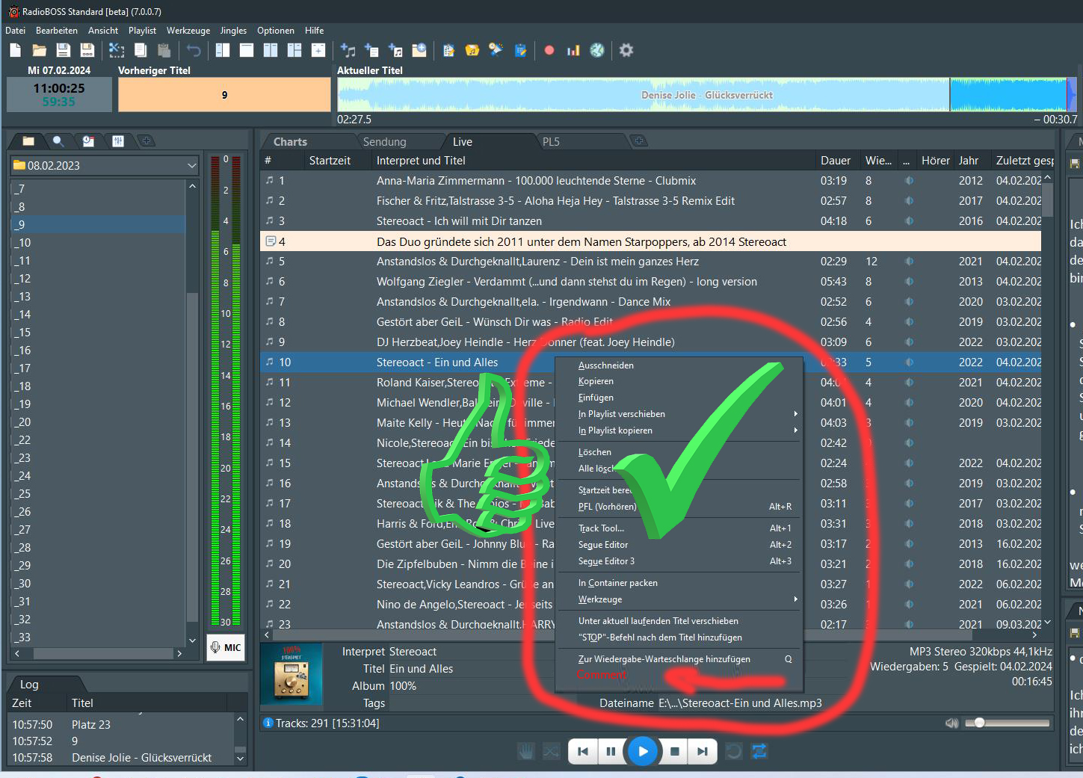Switch to the Charts playlist tab

pos(290,141)
